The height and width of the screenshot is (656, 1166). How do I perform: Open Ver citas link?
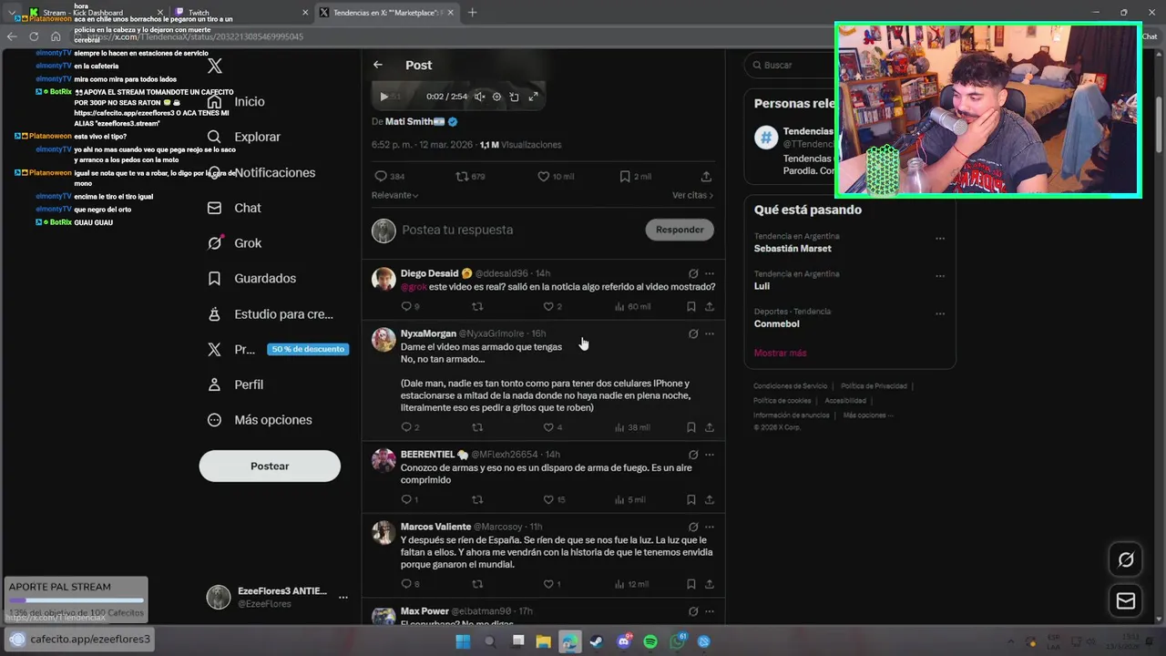(x=692, y=195)
